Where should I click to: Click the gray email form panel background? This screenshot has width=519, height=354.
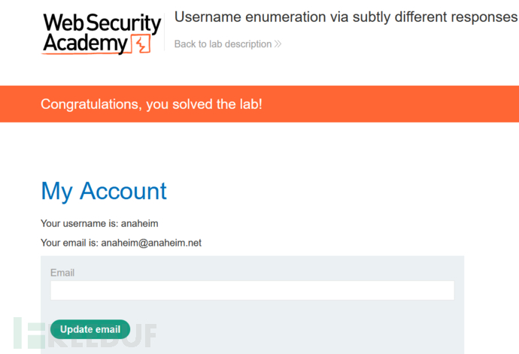[301, 331]
